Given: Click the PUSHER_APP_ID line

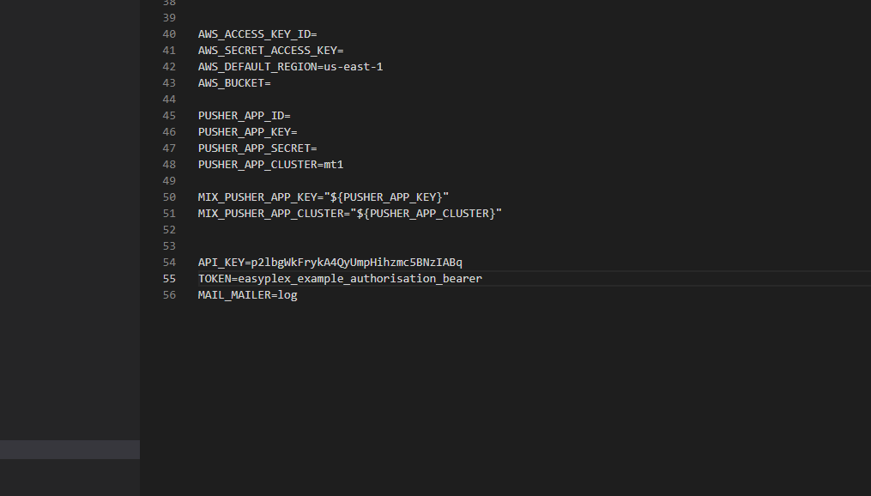Looking at the screenshot, I should 244,116.
